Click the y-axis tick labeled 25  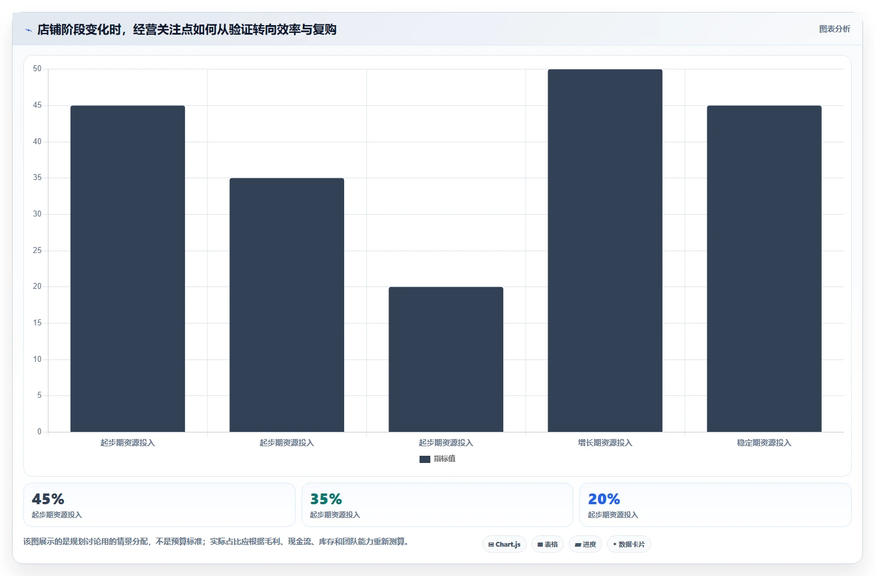pos(37,250)
